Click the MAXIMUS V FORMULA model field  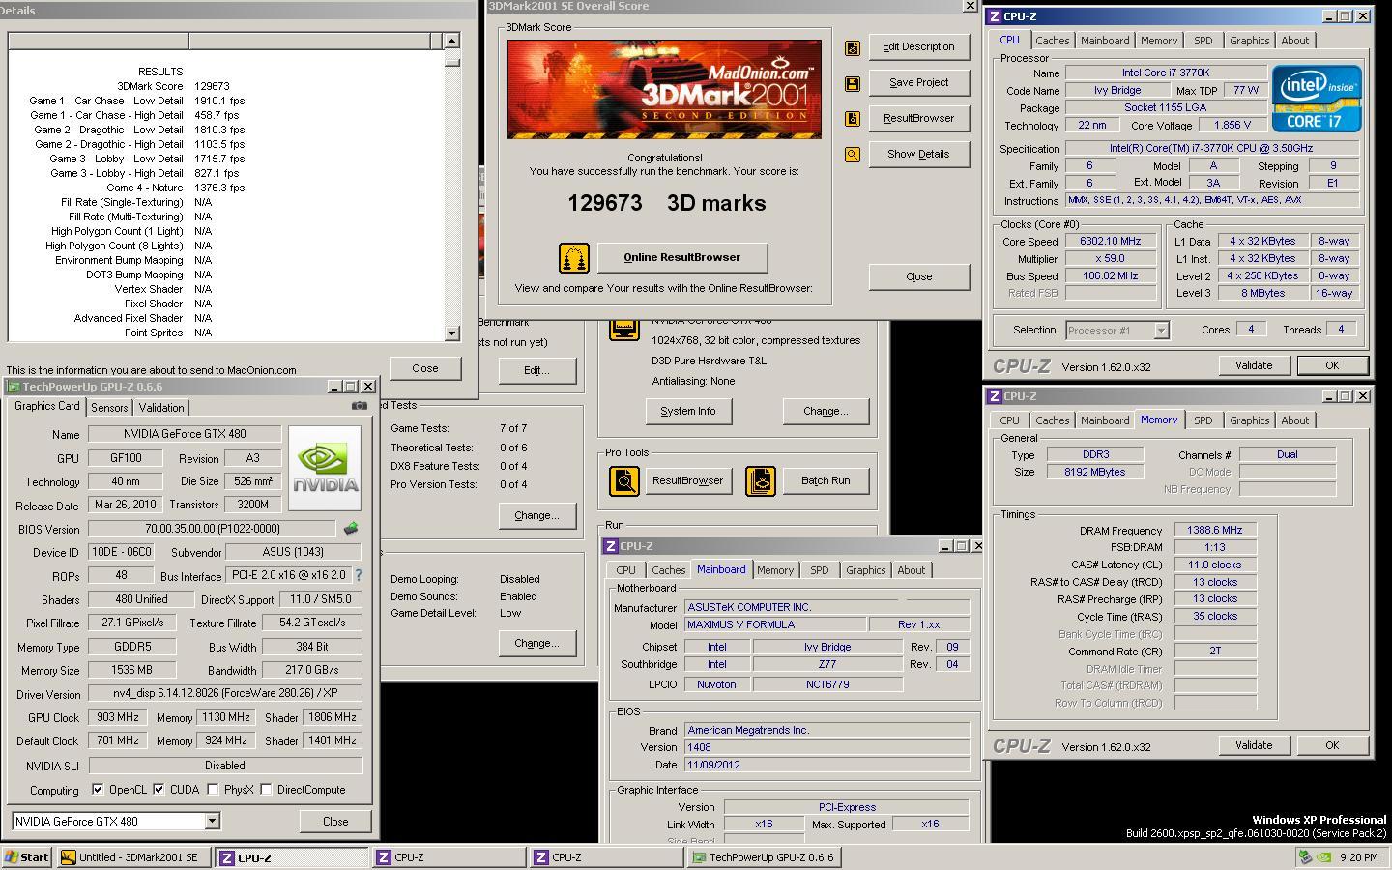click(x=775, y=625)
